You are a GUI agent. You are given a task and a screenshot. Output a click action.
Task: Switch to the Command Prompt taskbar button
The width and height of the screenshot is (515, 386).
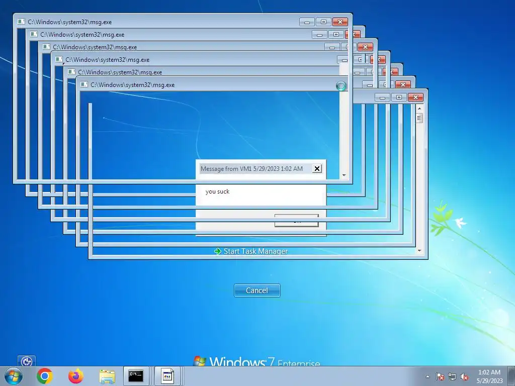click(136, 376)
